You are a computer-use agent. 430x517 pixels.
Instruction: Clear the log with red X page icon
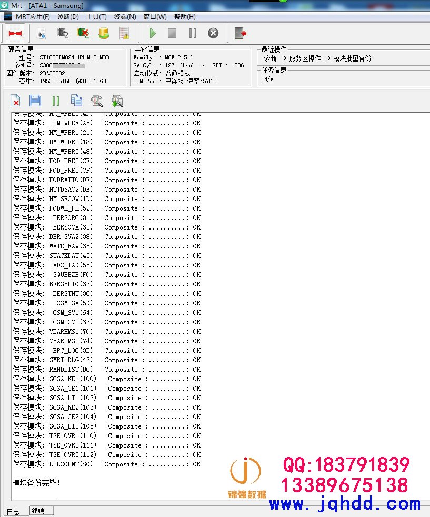pos(15,101)
